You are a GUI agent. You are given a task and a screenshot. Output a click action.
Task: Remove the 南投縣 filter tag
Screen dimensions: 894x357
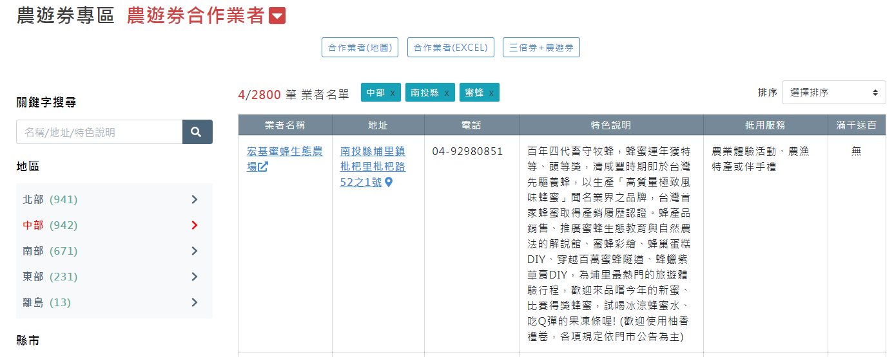[x=446, y=93]
